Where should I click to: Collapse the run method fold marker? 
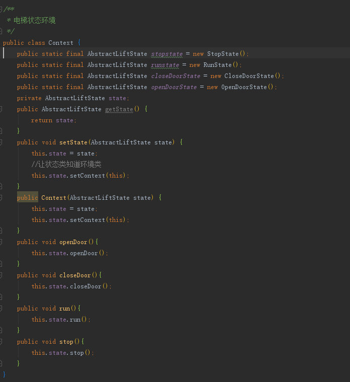tap(1, 309)
